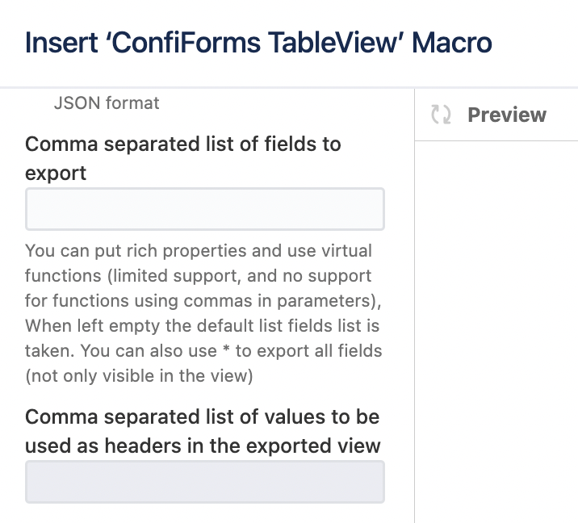Click the 'Comma separated list of fields to export' label
Viewport: 578px width, 523px height.
[x=182, y=158]
